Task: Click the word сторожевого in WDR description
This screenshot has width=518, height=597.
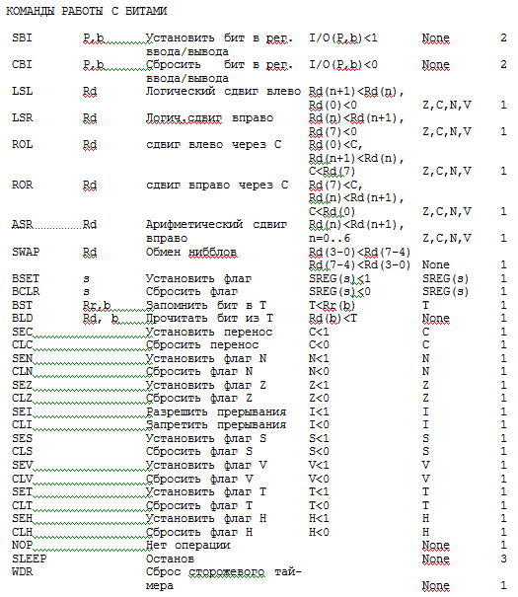Action: pyautogui.click(x=227, y=572)
